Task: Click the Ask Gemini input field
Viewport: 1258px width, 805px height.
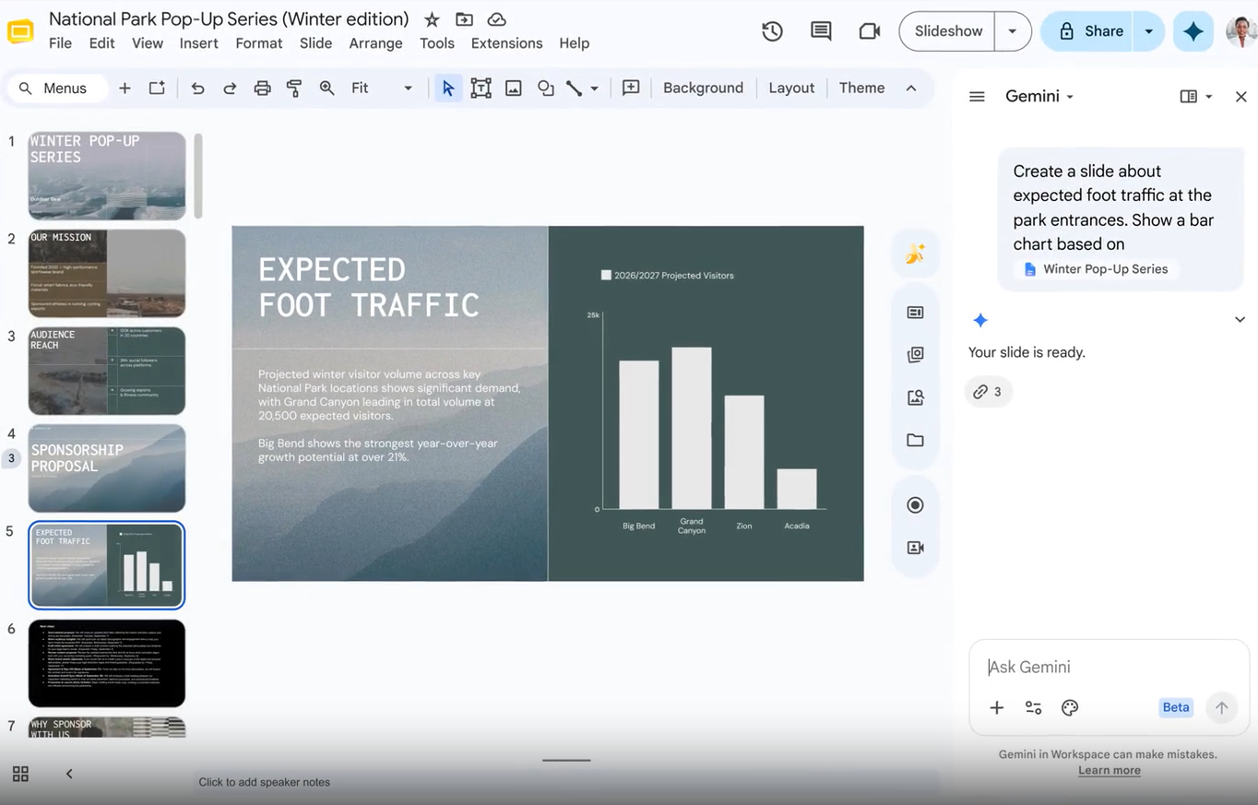Action: click(x=1109, y=667)
